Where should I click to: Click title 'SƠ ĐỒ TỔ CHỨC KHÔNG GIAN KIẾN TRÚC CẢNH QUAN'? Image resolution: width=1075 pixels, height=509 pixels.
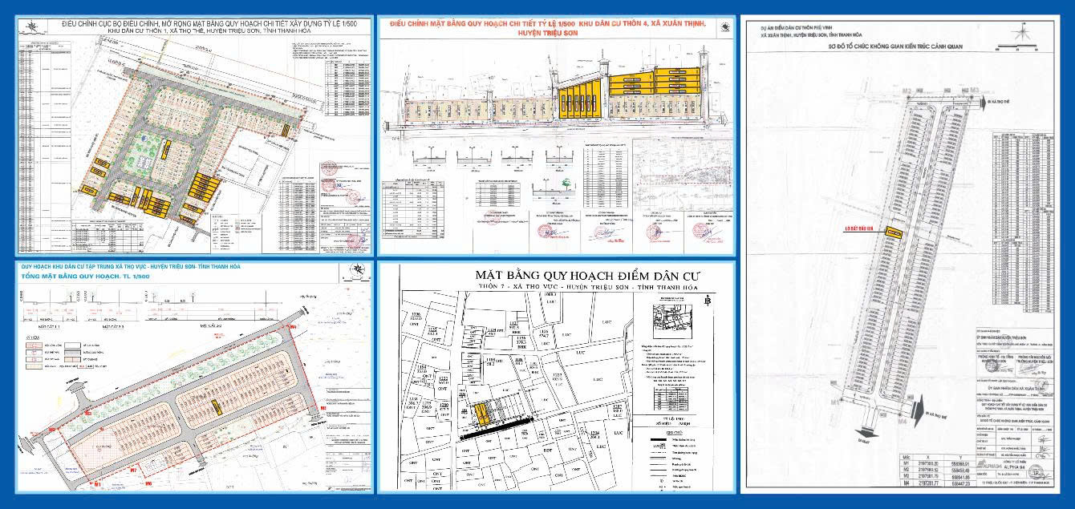click(895, 46)
